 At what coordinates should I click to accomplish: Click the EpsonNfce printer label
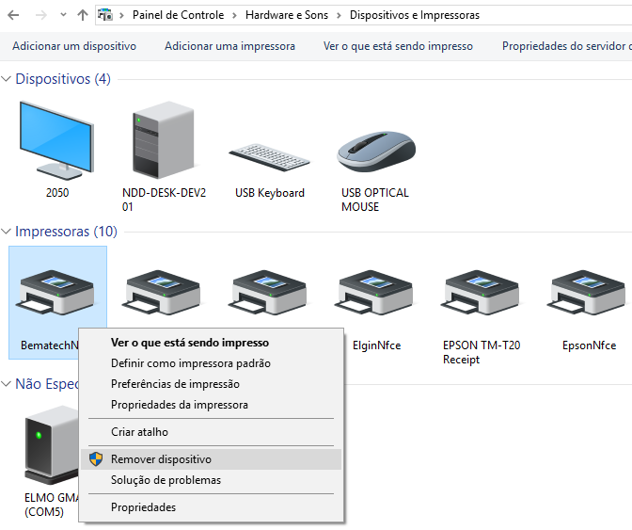tap(590, 345)
